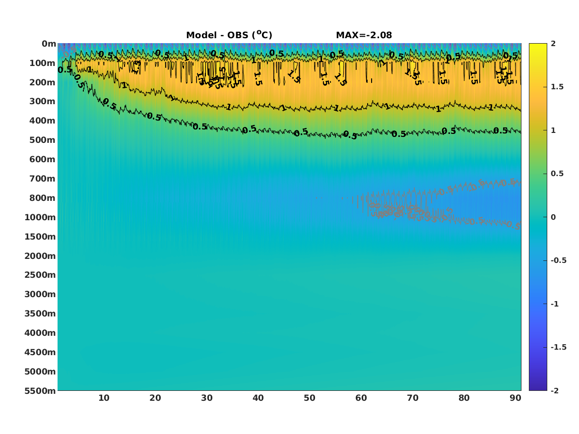Click the vertical temperature colorbar

click(538, 217)
